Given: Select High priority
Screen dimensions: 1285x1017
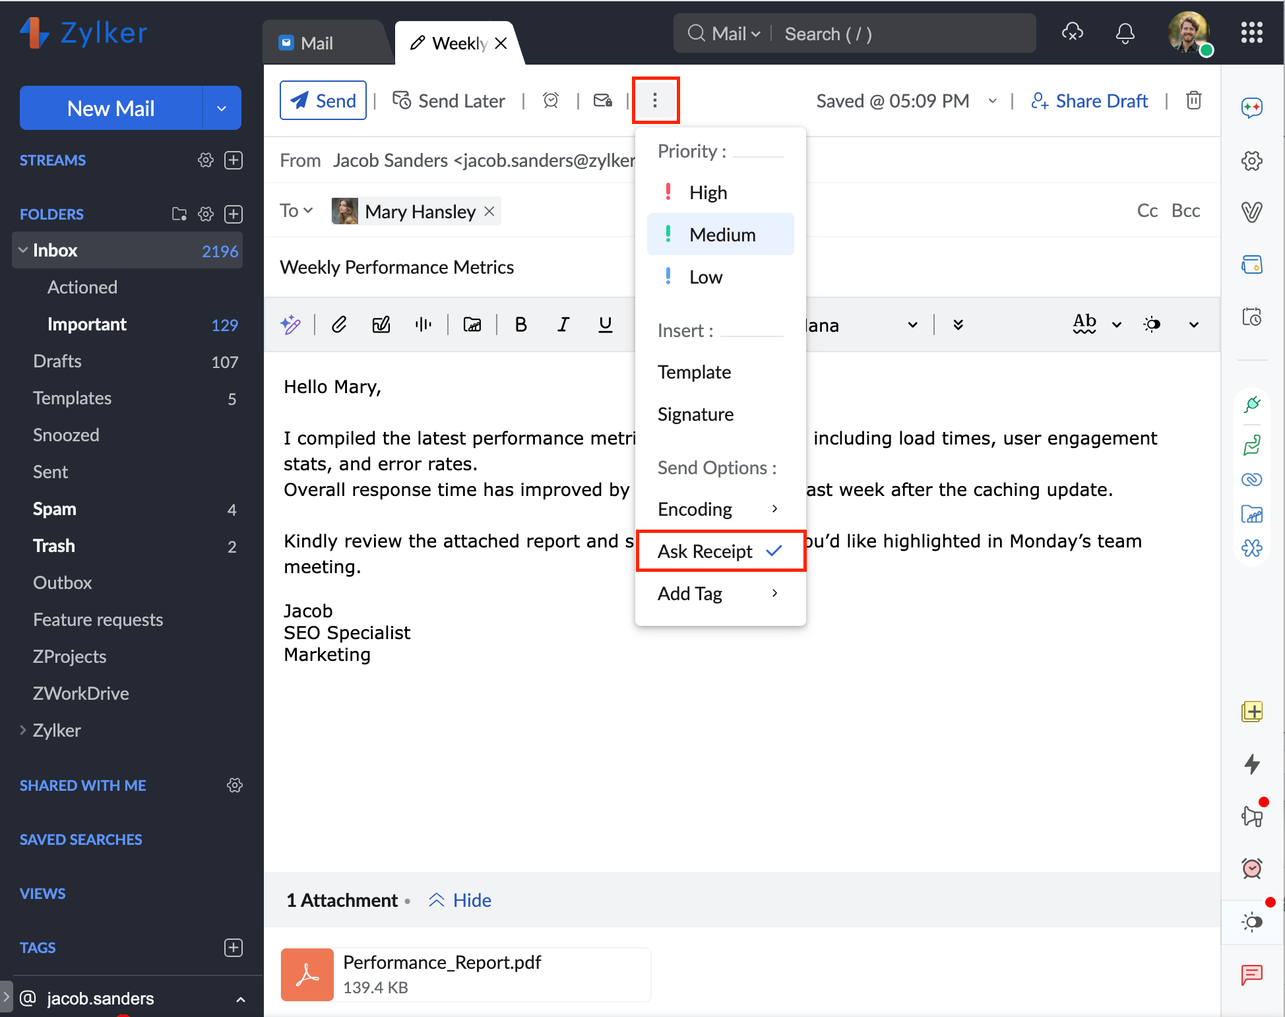Looking at the screenshot, I should click(720, 193).
